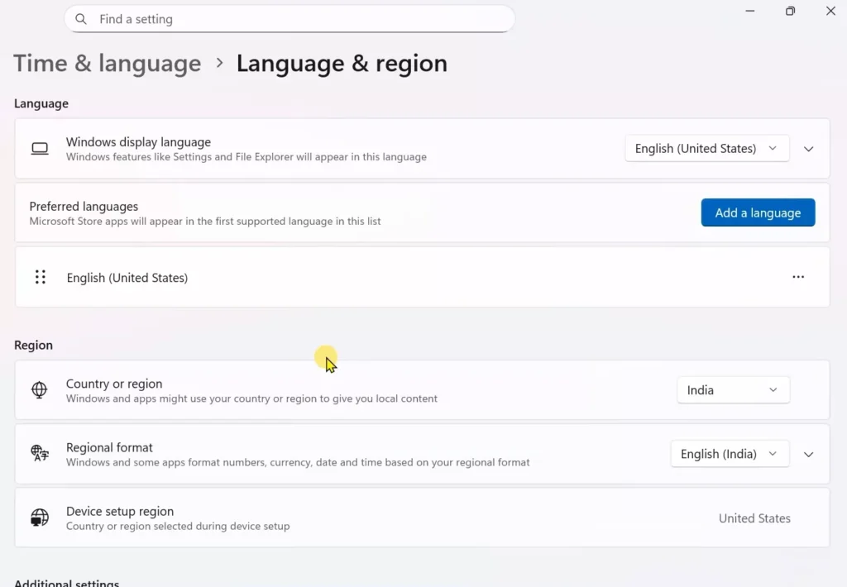Click the Regional format translation icon
This screenshot has height=587, width=847.
(39, 453)
